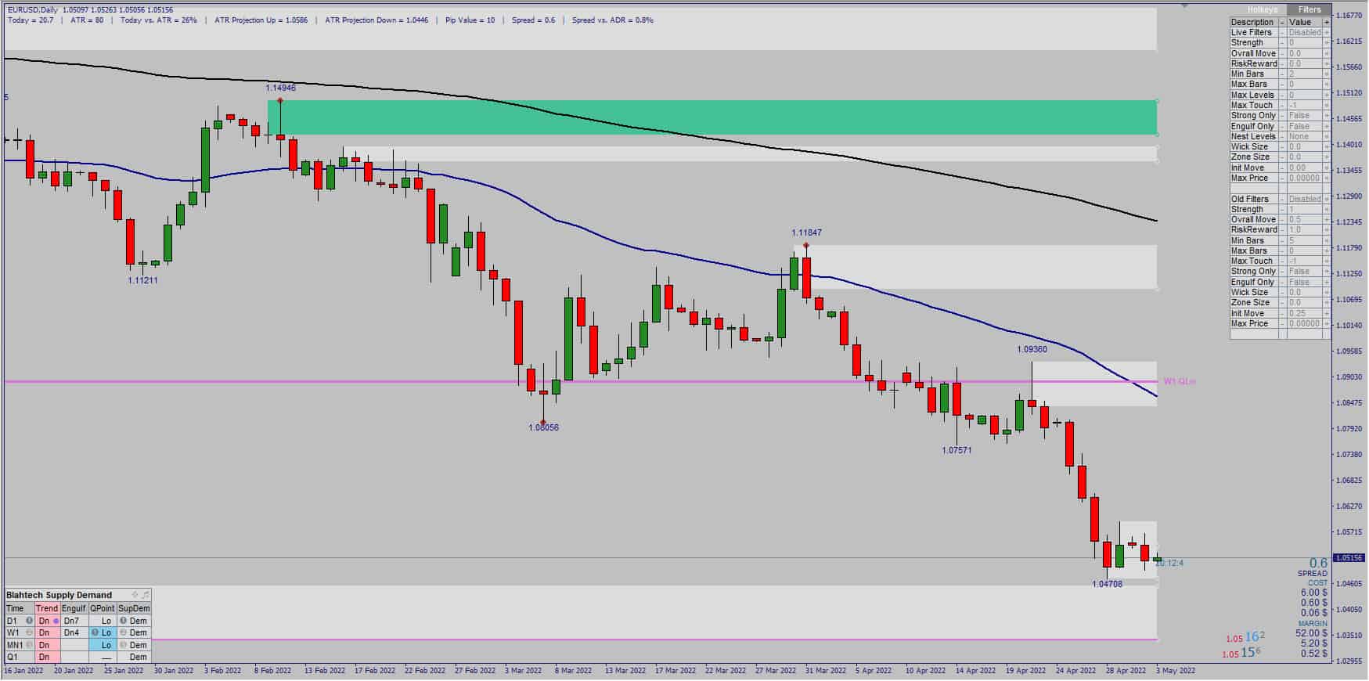Screen dimensions: 1369x681
Task: Click the 1.09360 swing high label
Action: (1032, 349)
